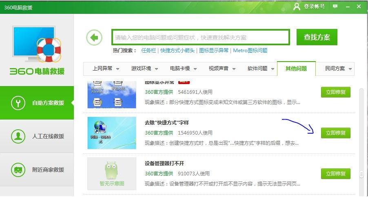Select 附近商家救援 in sidebar
The height and width of the screenshot is (197, 368).
pyautogui.click(x=37, y=170)
